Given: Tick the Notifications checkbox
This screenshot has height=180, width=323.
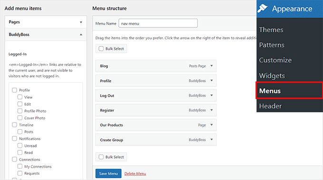Looking at the screenshot, I should 14,138.
